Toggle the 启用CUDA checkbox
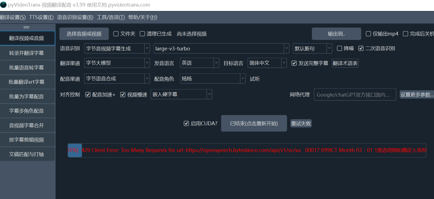434x199 pixels. (186, 124)
